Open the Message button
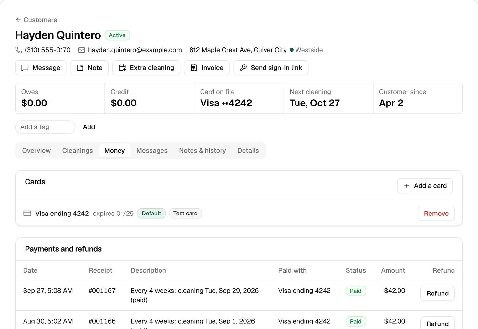This screenshot has width=478, height=329. pyautogui.click(x=41, y=68)
